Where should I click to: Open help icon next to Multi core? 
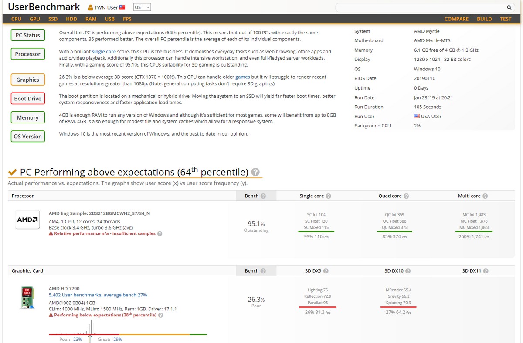point(485,196)
